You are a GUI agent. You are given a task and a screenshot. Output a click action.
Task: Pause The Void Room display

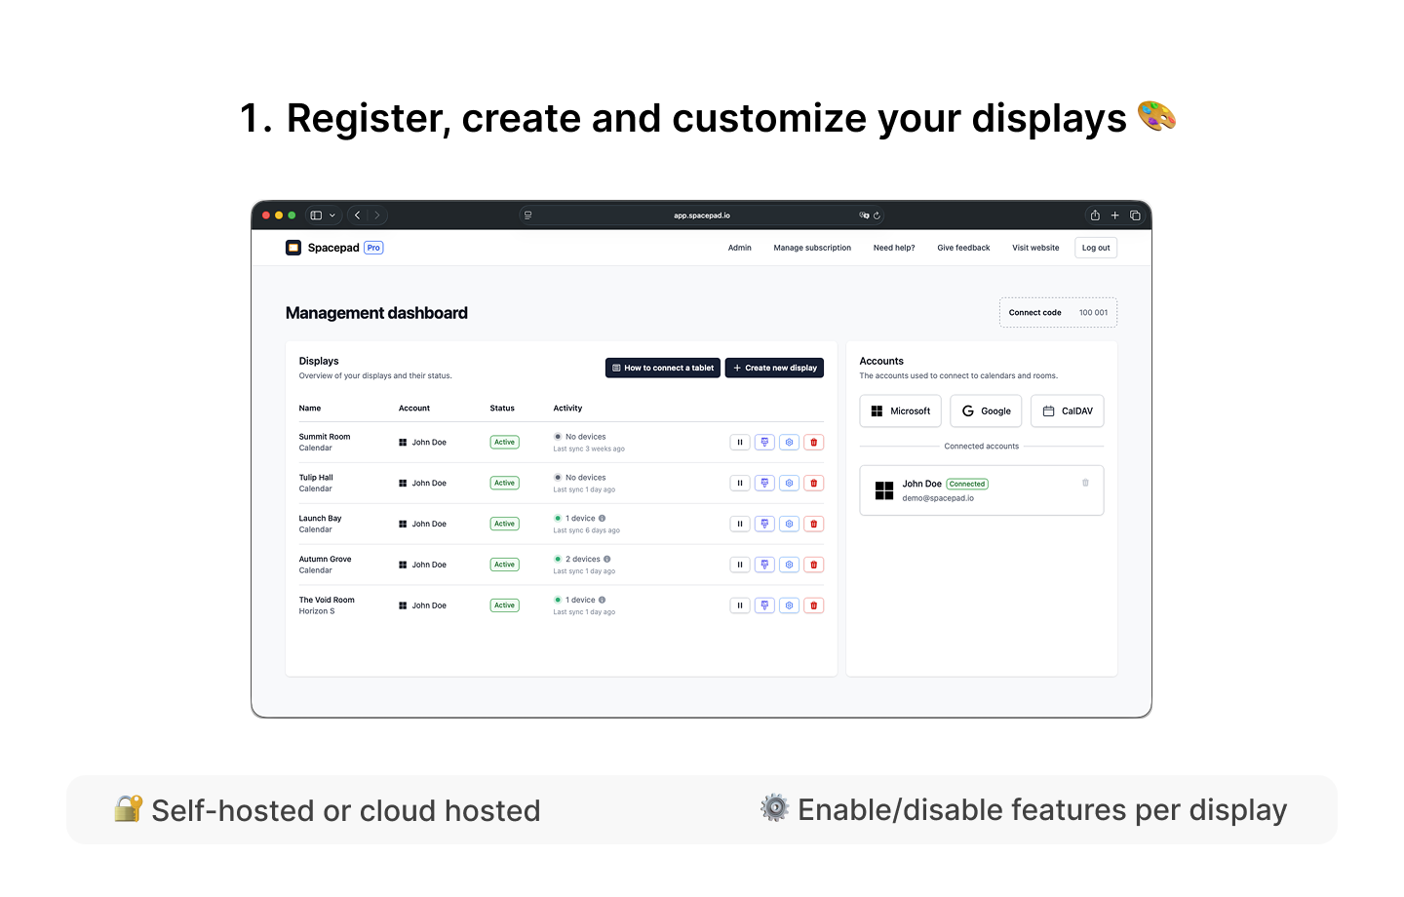point(740,605)
